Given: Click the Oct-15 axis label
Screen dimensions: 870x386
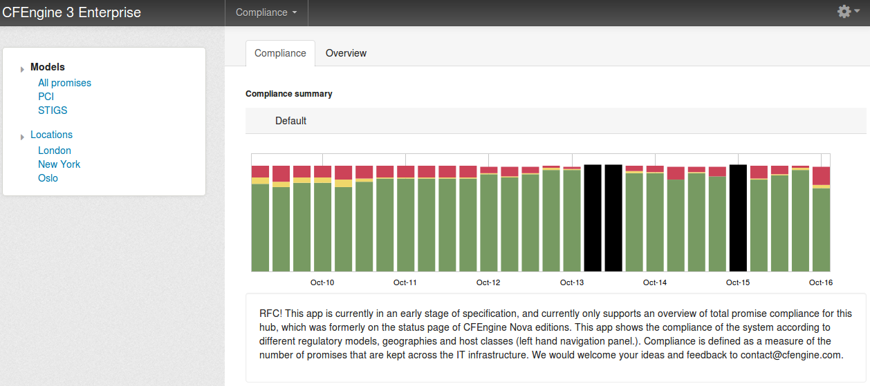Looking at the screenshot, I should 738,282.
